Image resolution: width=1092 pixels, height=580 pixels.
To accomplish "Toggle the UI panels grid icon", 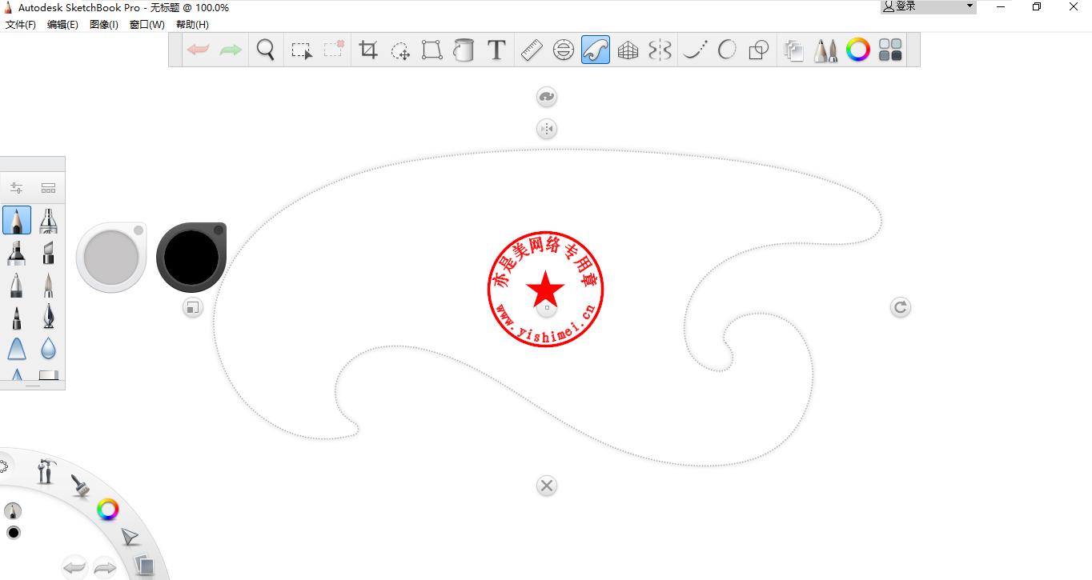I will point(890,50).
